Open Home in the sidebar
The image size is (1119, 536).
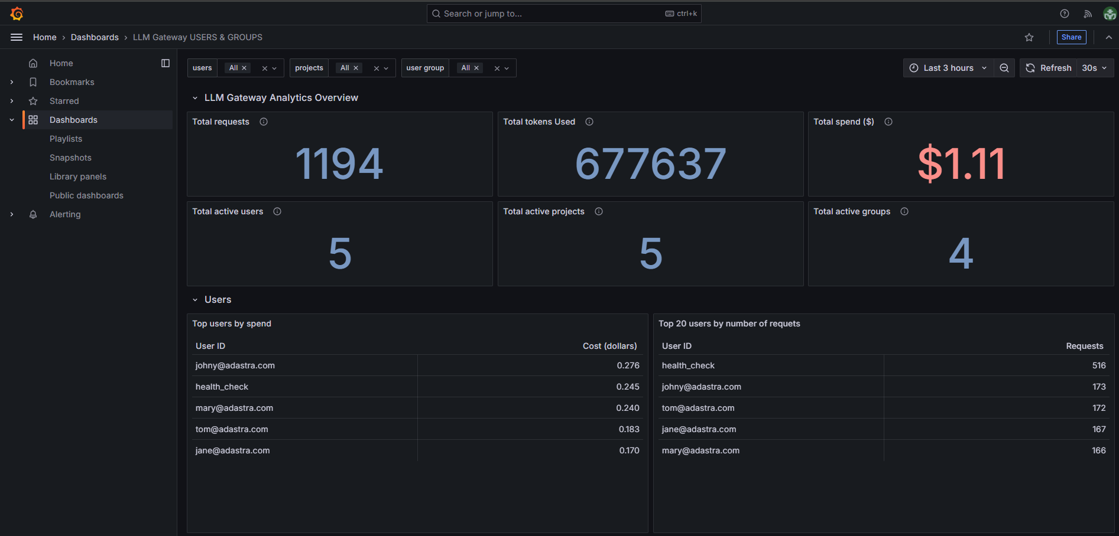coord(61,63)
